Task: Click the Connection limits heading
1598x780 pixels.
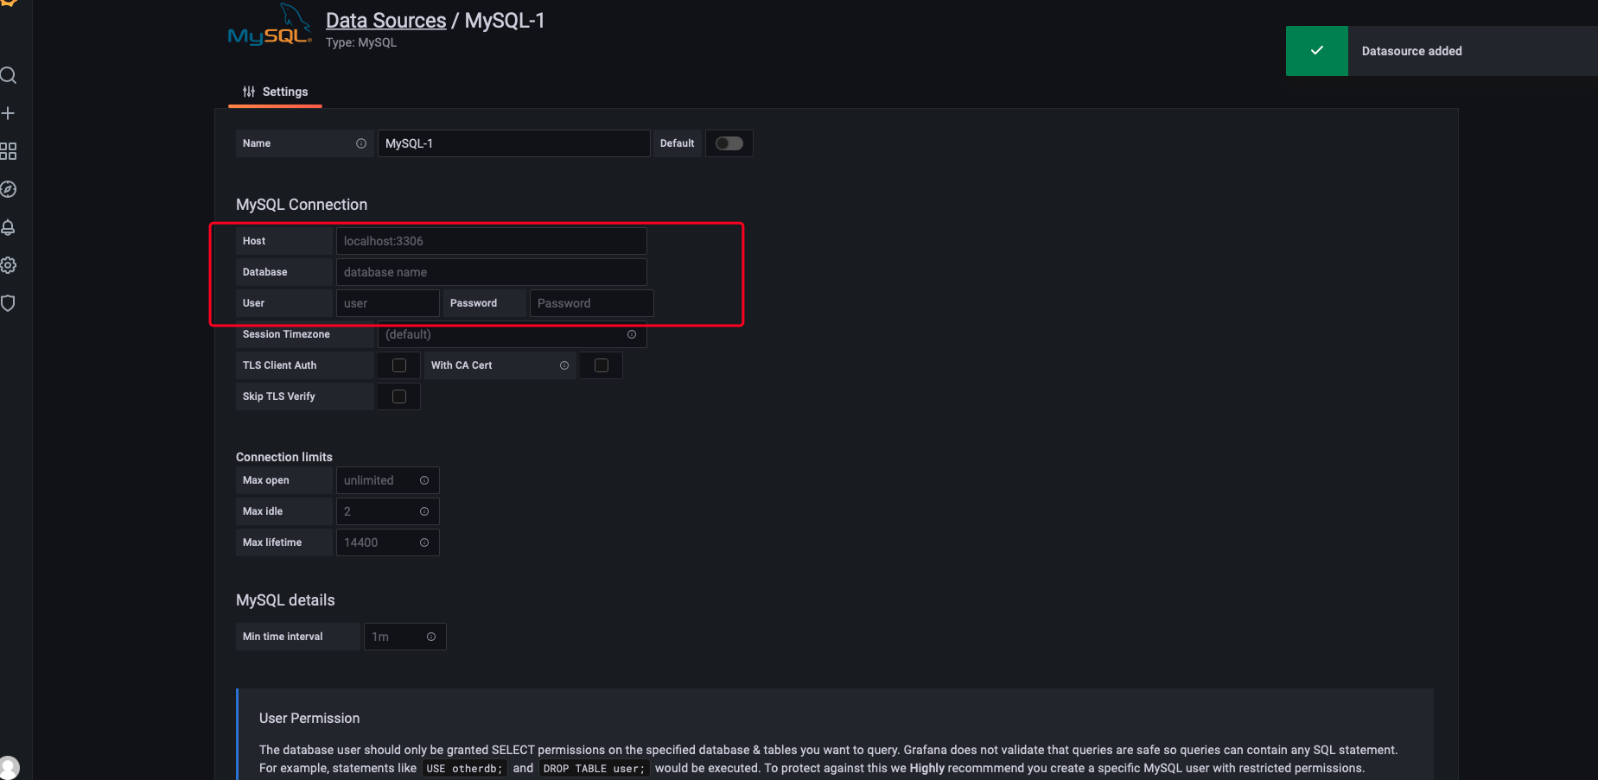Action: (284, 457)
